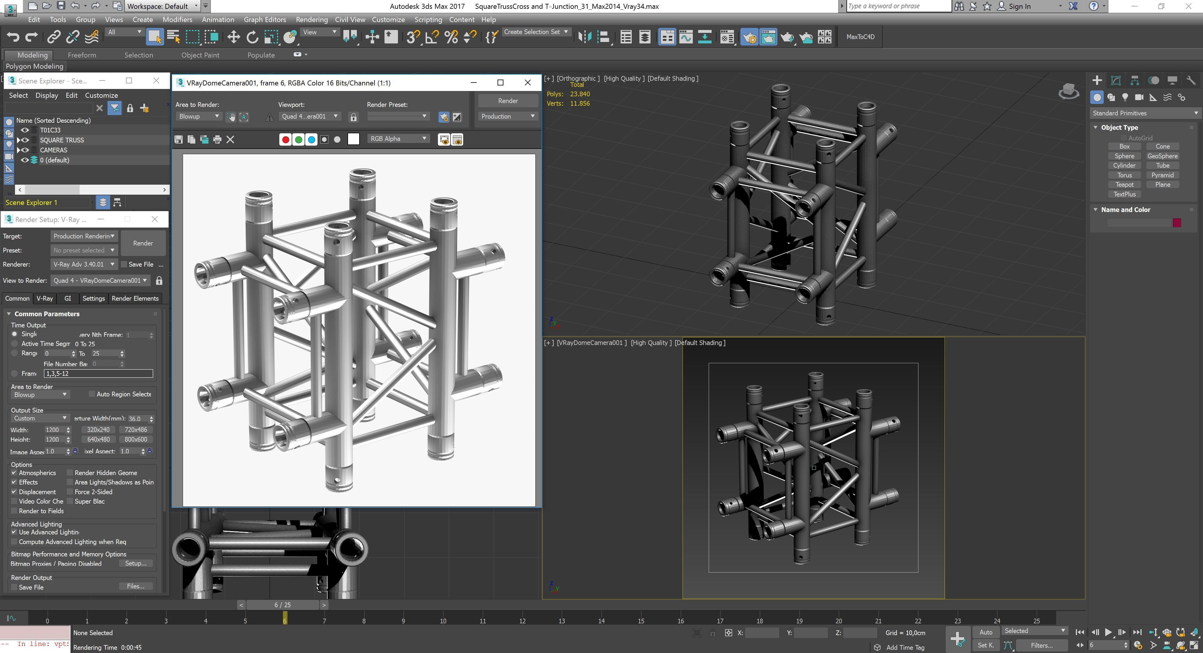
Task: Select the Undo arrow icon in main toolbar
Action: point(13,37)
